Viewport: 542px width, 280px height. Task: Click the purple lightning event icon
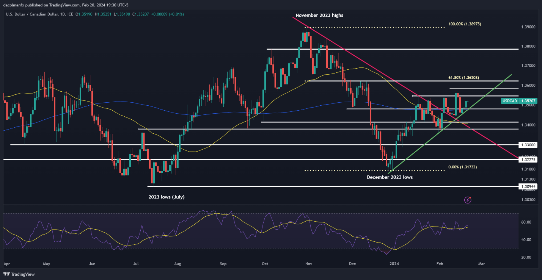468,200
